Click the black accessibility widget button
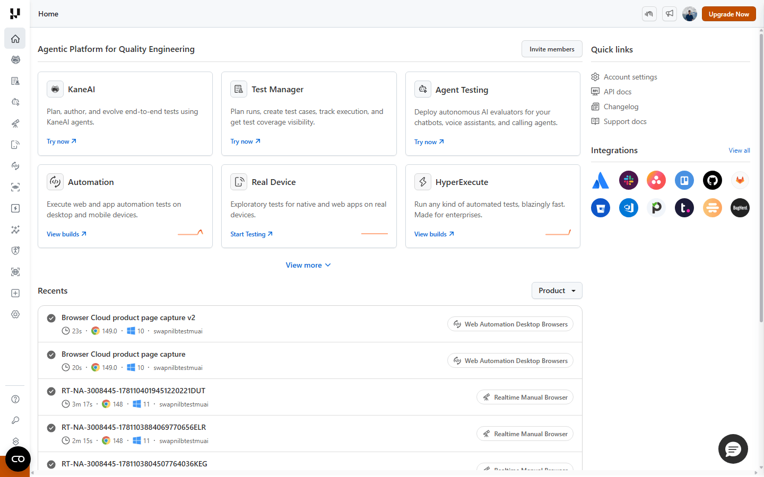 click(x=18, y=459)
